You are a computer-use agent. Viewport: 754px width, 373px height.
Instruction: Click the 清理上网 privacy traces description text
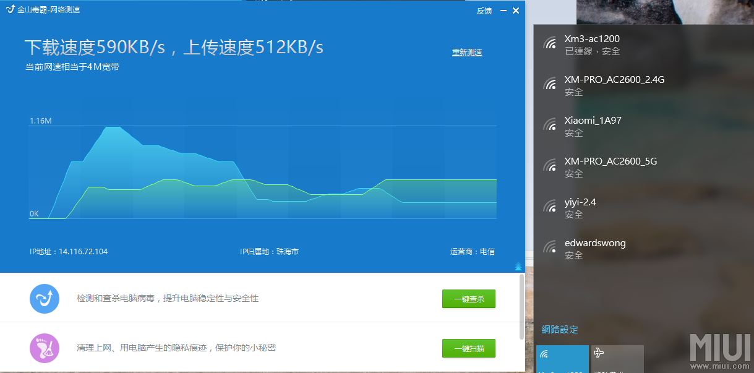tap(176, 348)
